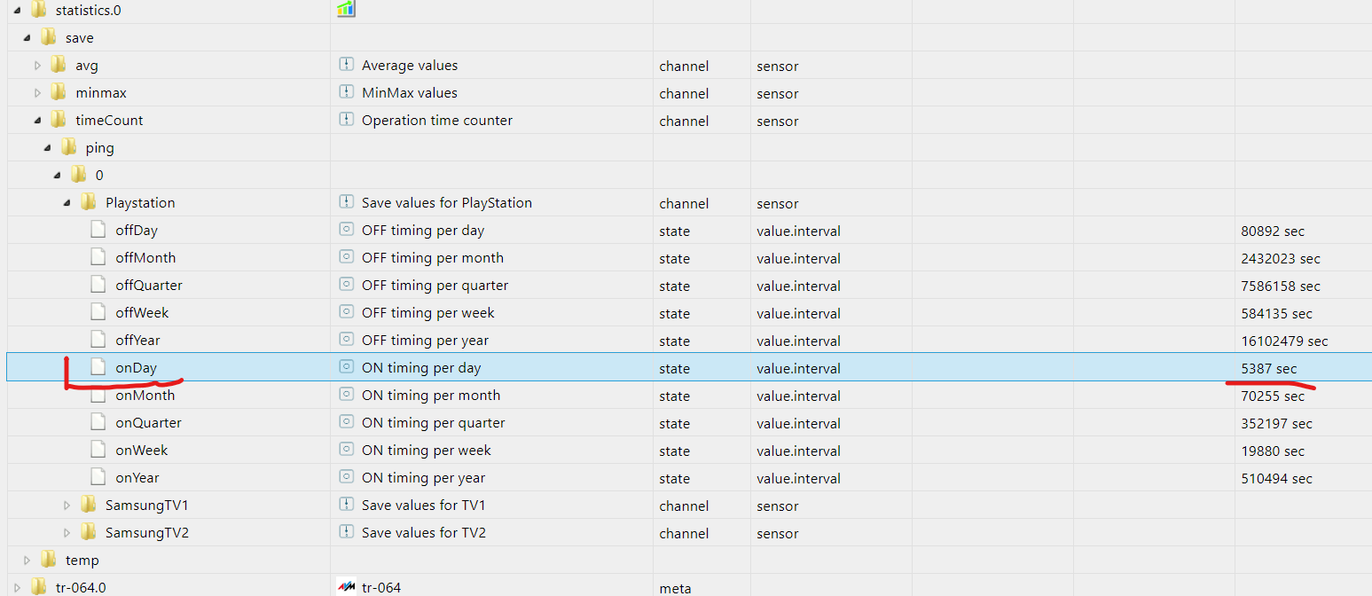Click the onDay value 5387 sec
The width and height of the screenshot is (1372, 596).
[x=1268, y=368]
